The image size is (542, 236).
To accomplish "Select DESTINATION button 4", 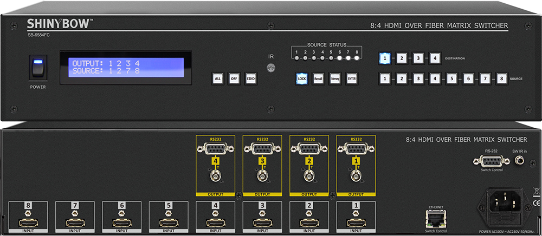I will pos(435,58).
